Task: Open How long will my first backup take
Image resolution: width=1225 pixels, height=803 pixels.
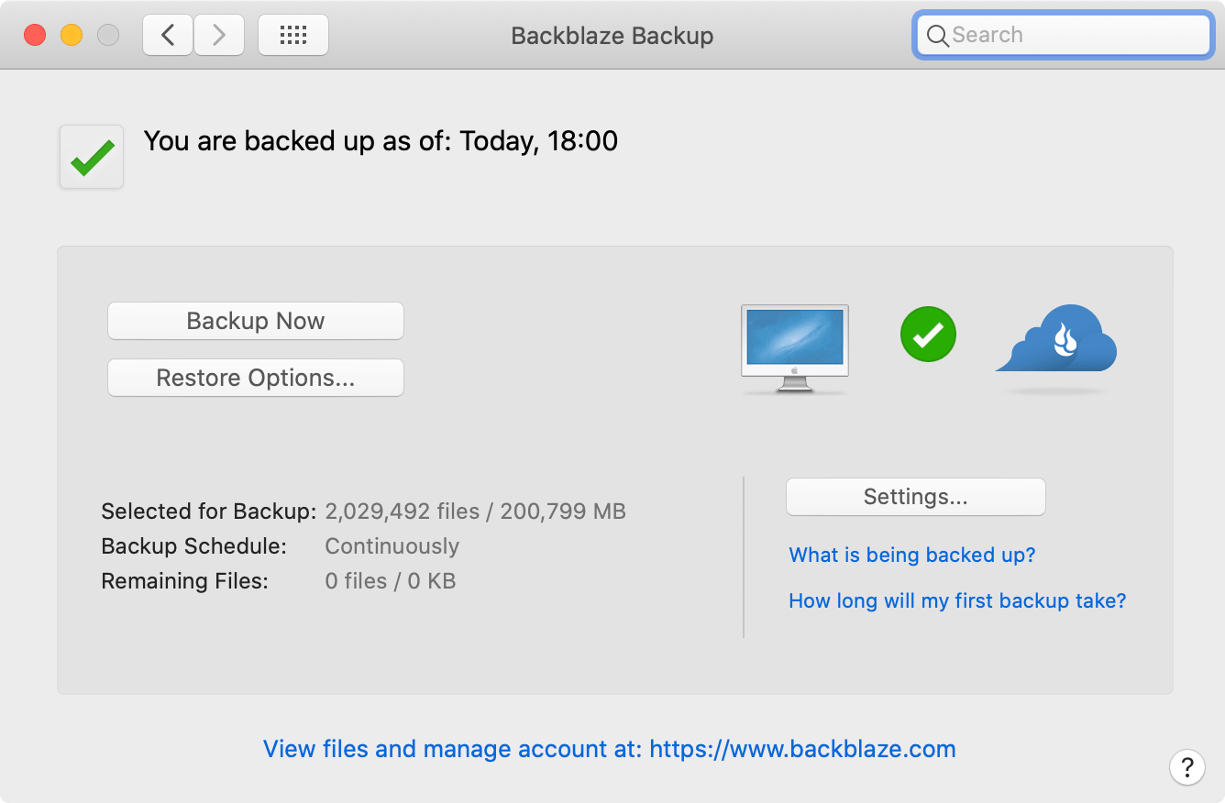Action: click(957, 600)
